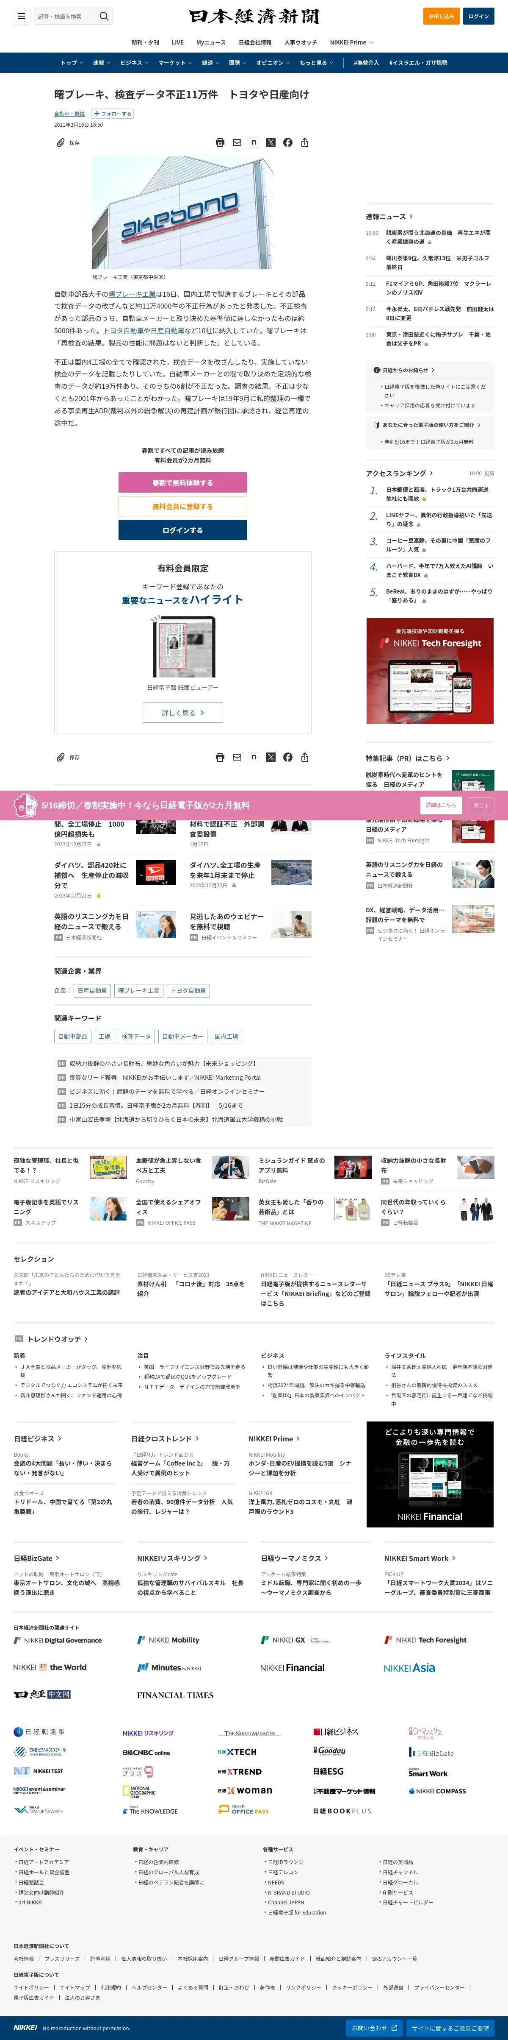Click 詳しく見る in the highlight box
This screenshot has height=2040, width=508.
[183, 713]
